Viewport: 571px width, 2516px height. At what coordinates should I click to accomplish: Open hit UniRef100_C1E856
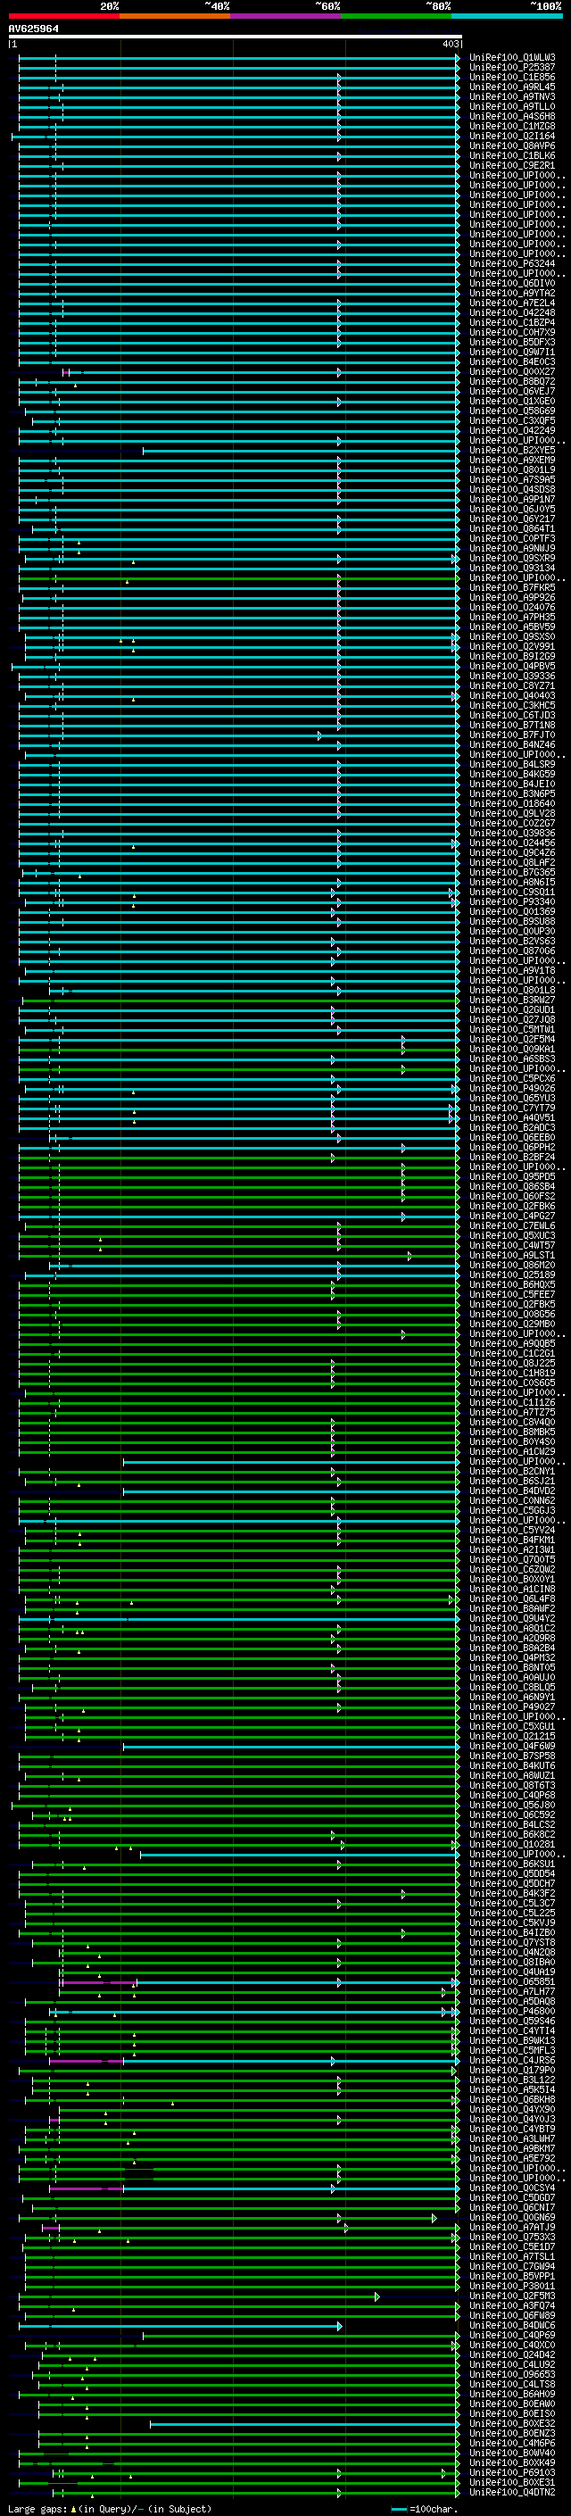[x=512, y=77]
